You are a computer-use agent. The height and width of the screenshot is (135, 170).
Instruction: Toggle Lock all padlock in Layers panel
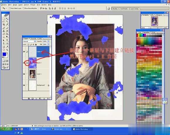point(36,44)
